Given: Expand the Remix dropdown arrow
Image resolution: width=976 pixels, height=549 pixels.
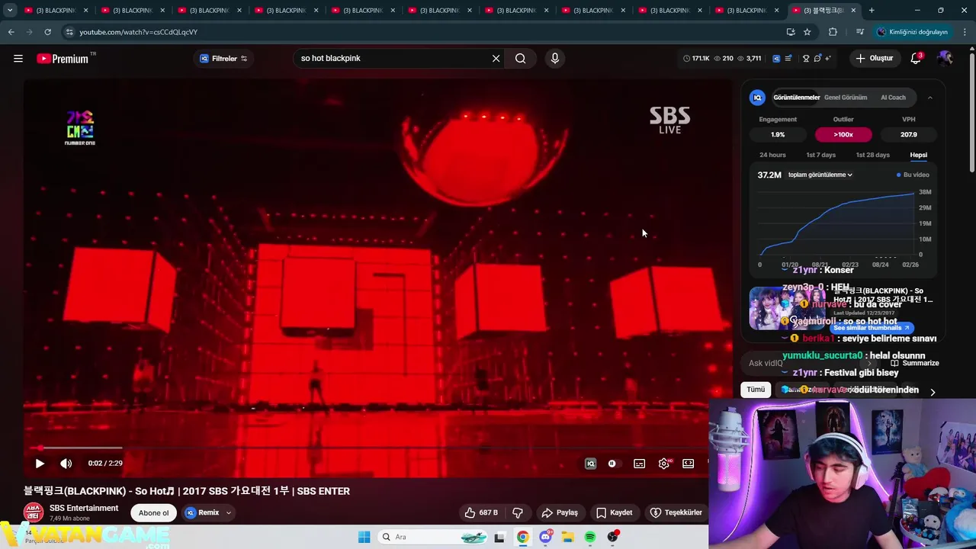Looking at the screenshot, I should pos(228,512).
